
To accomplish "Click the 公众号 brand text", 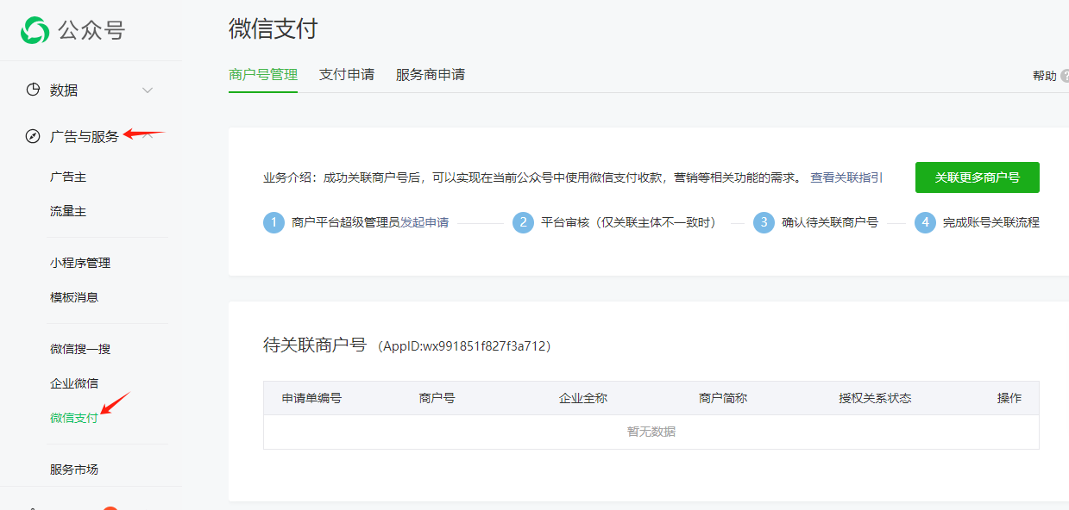I will click(91, 30).
